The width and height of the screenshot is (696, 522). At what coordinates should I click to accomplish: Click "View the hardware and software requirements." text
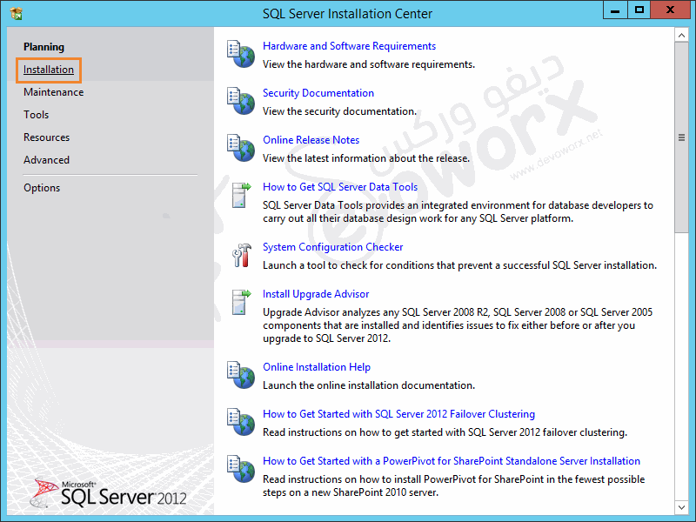pos(368,64)
